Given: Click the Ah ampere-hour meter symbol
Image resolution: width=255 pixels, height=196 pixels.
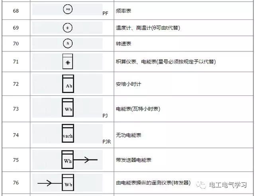Looking at the screenshot, I should pos(68,84).
